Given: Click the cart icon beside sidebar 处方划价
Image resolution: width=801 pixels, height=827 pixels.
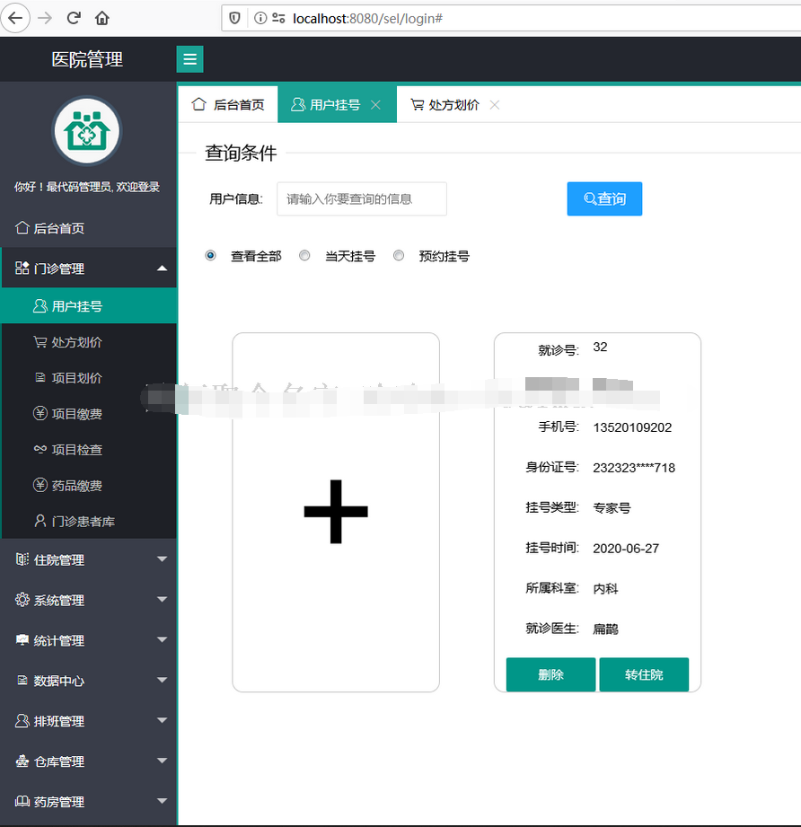Looking at the screenshot, I should (40, 342).
